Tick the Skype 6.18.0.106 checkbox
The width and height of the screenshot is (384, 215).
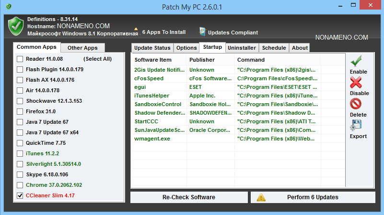[20, 174]
